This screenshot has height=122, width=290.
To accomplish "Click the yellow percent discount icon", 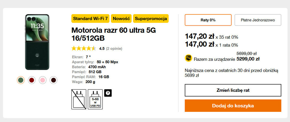I will 188,58.
